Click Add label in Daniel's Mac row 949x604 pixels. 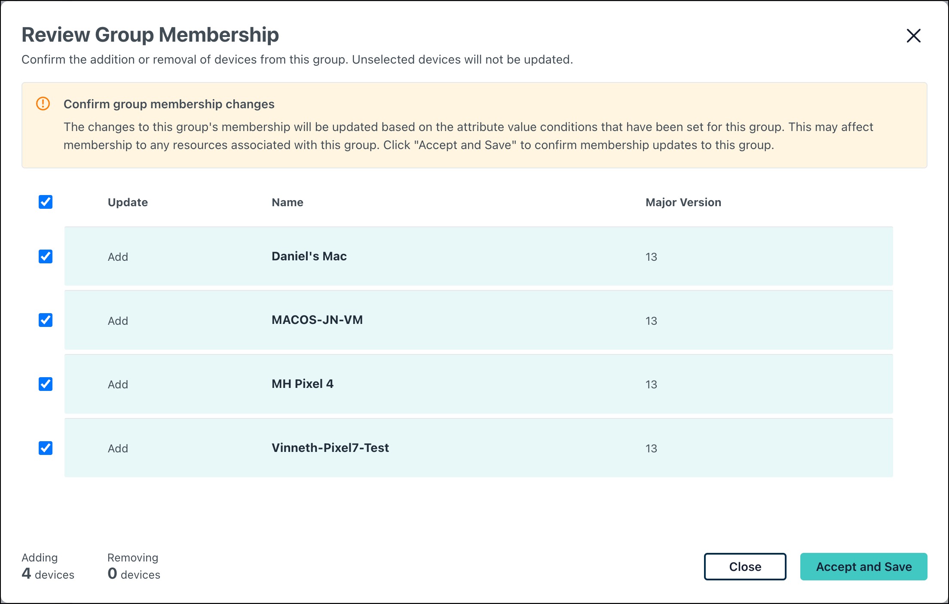(118, 257)
